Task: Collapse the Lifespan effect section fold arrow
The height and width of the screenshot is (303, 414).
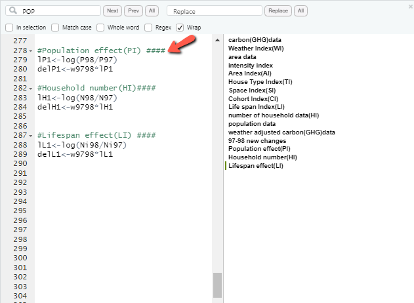Action: click(x=31, y=136)
